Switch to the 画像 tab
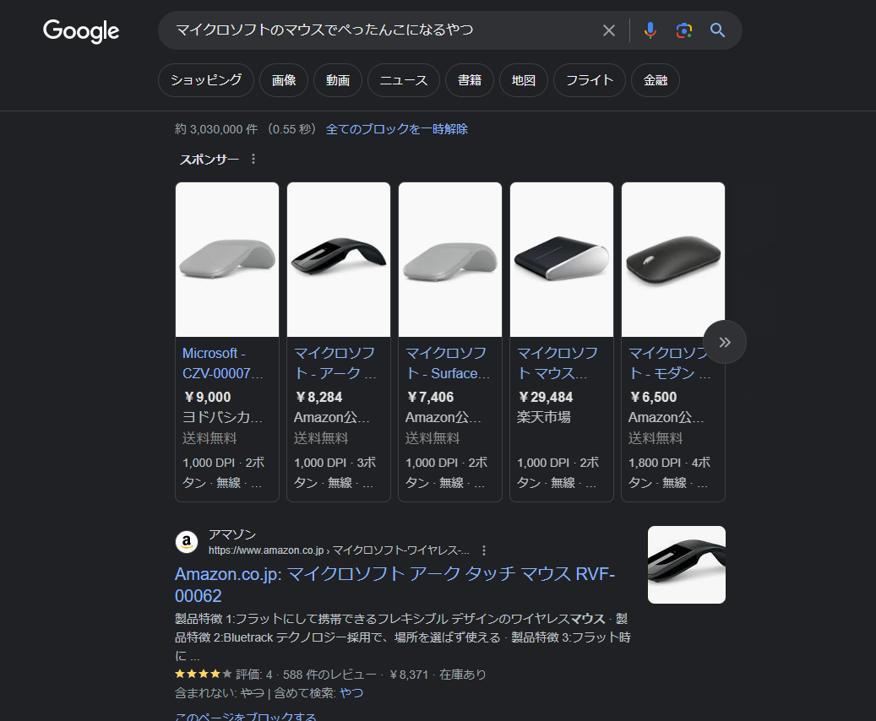 point(284,81)
